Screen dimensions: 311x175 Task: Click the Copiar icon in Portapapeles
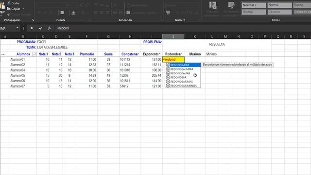point(9,9)
